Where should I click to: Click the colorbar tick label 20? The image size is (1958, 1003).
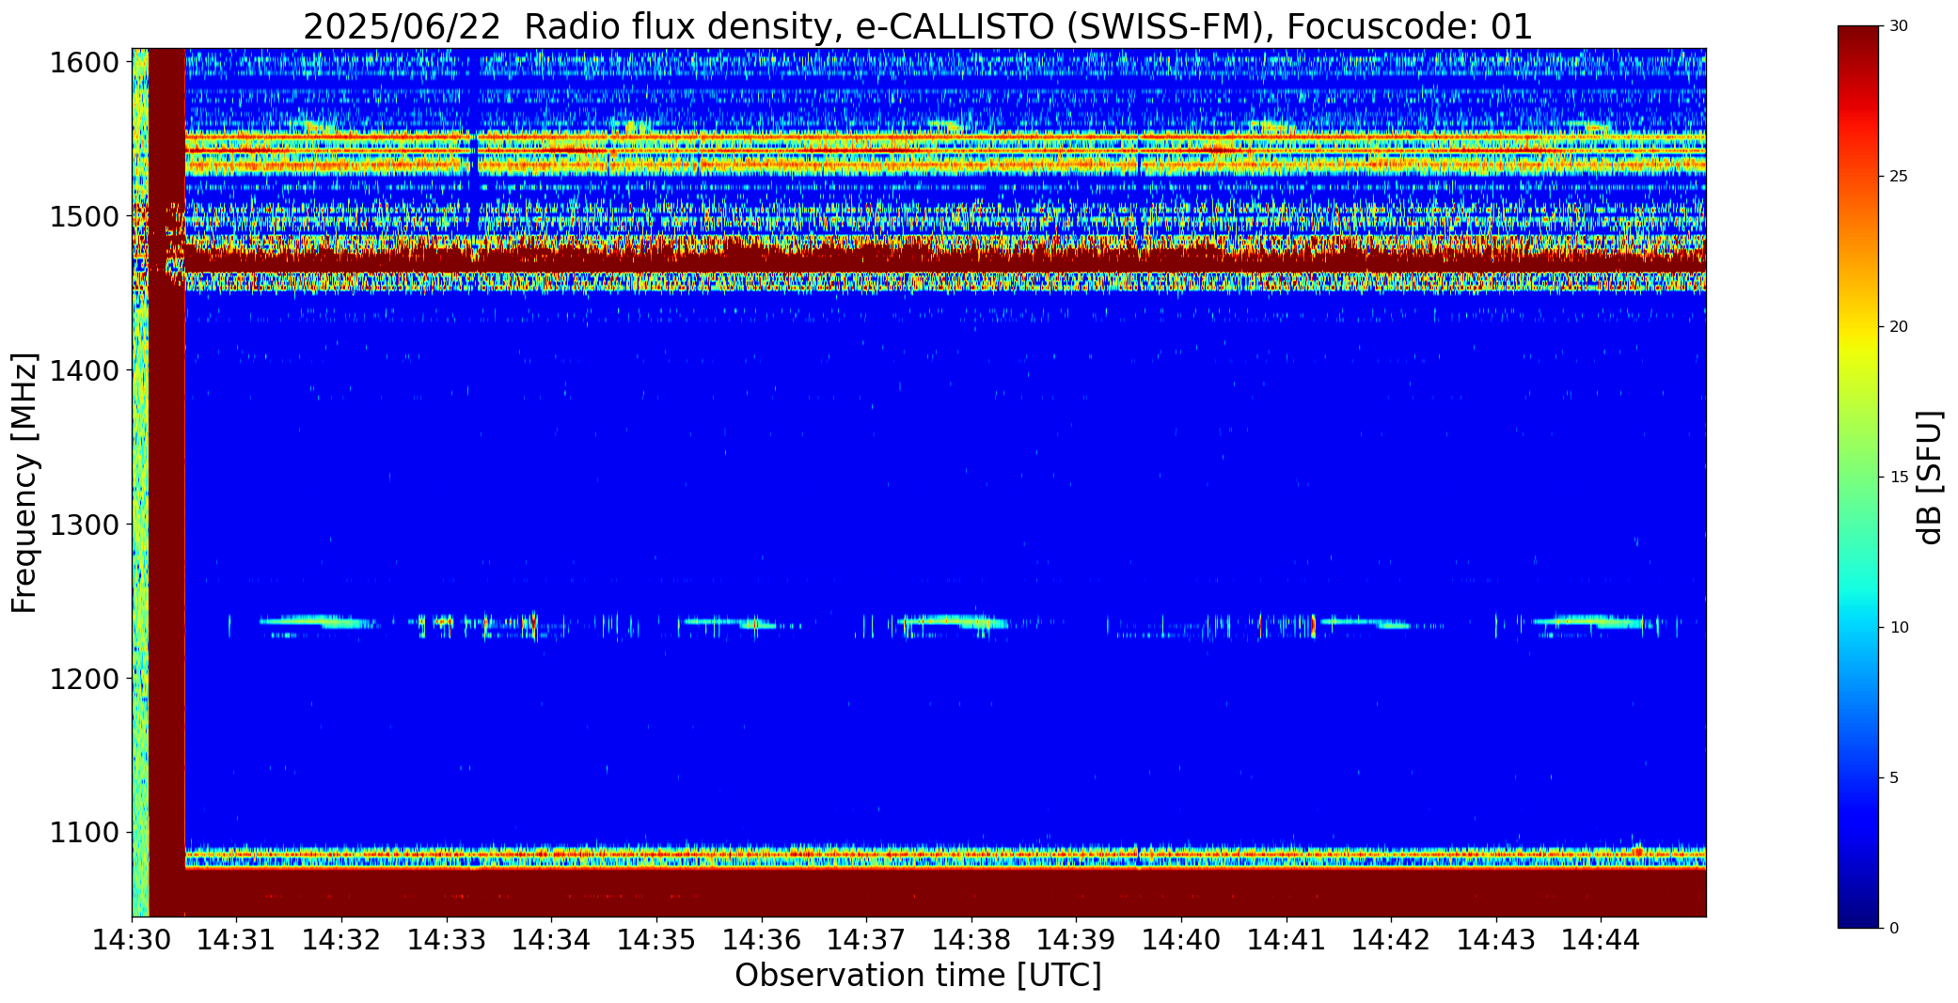click(x=1899, y=327)
